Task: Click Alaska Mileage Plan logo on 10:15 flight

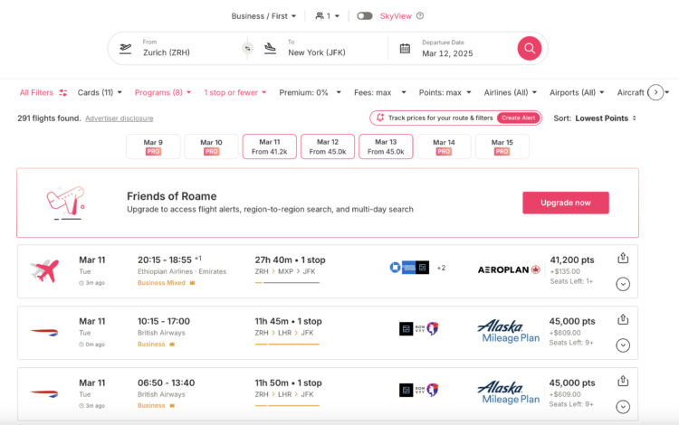Action: pyautogui.click(x=509, y=332)
